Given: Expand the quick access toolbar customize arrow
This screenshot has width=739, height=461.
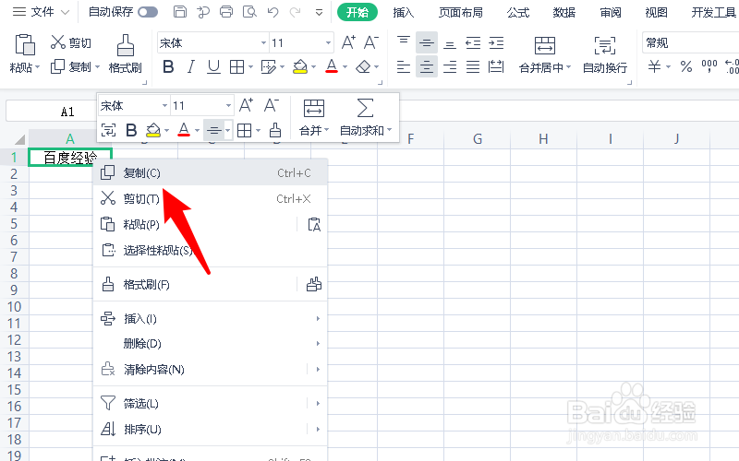Looking at the screenshot, I should (319, 12).
